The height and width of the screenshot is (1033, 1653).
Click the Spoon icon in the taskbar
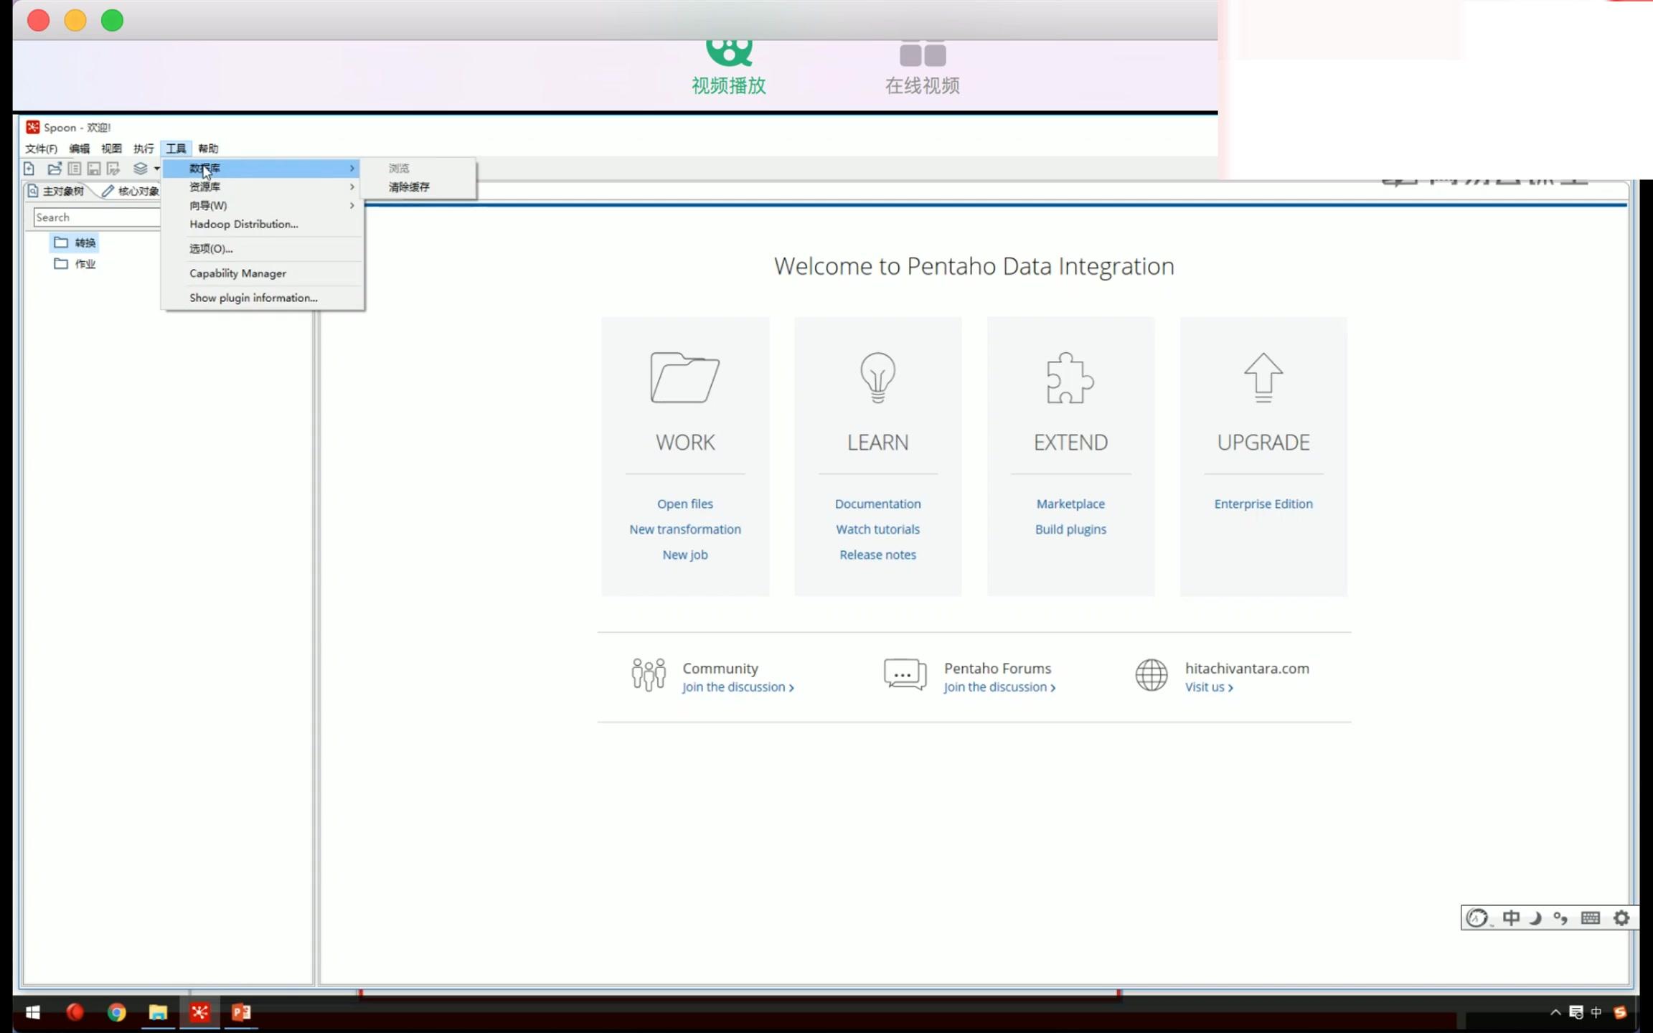coord(199,1012)
